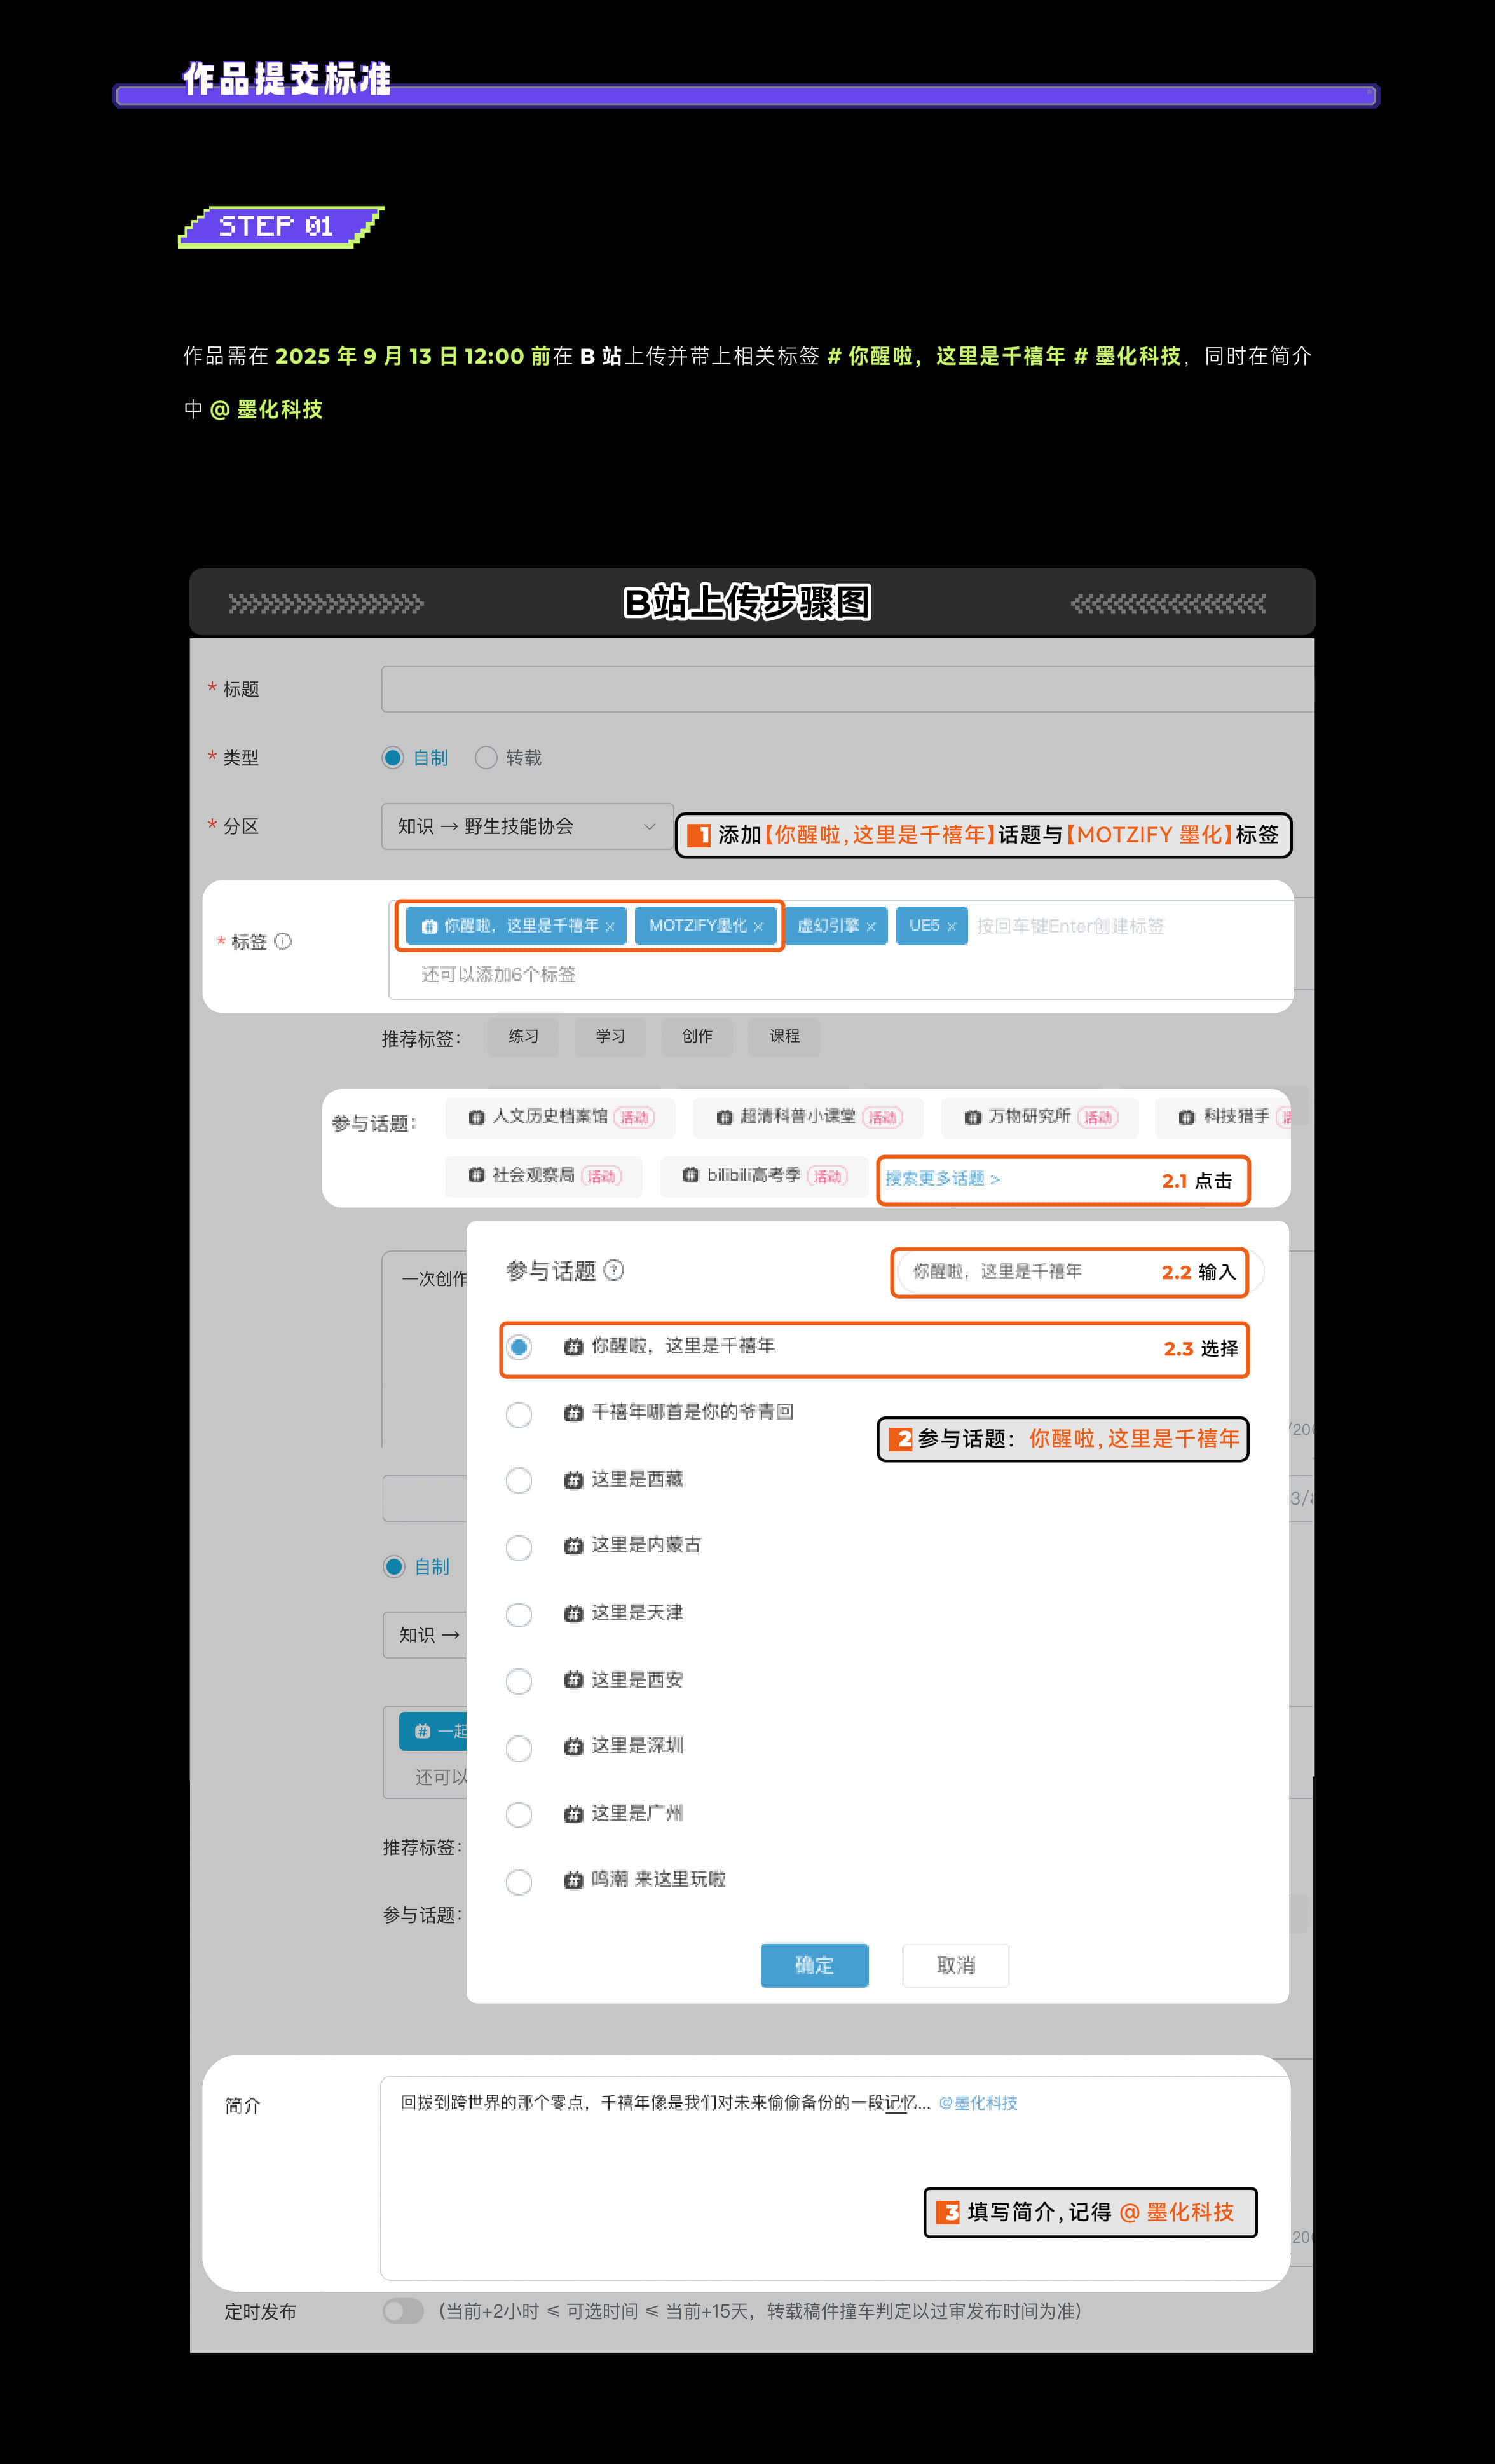The image size is (1495, 2464).
Task: Select radio for 你醒啦，这里是千禧年 topic
Action: [519, 1347]
